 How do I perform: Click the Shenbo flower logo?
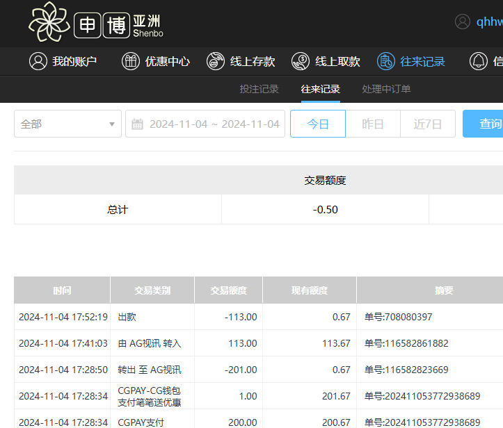(50, 22)
